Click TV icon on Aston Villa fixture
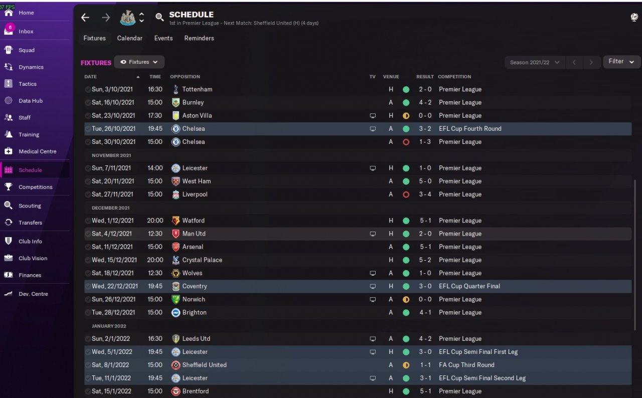The image size is (642, 398). (373, 116)
